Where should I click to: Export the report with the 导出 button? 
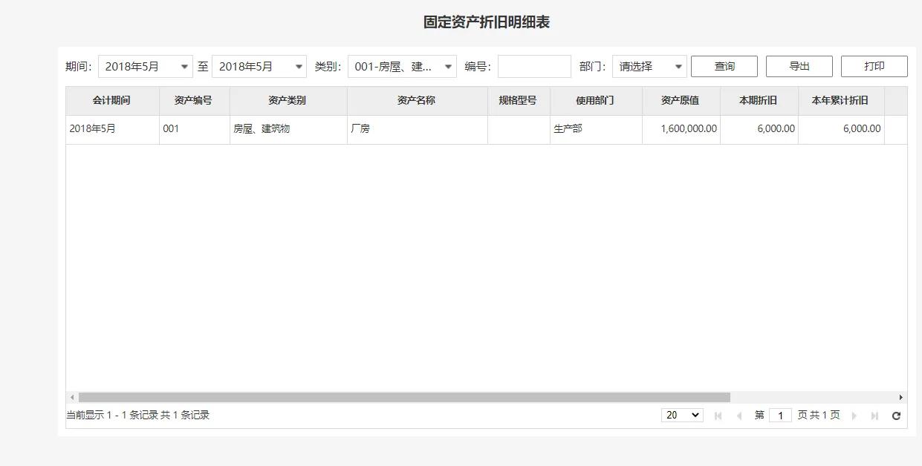point(799,66)
